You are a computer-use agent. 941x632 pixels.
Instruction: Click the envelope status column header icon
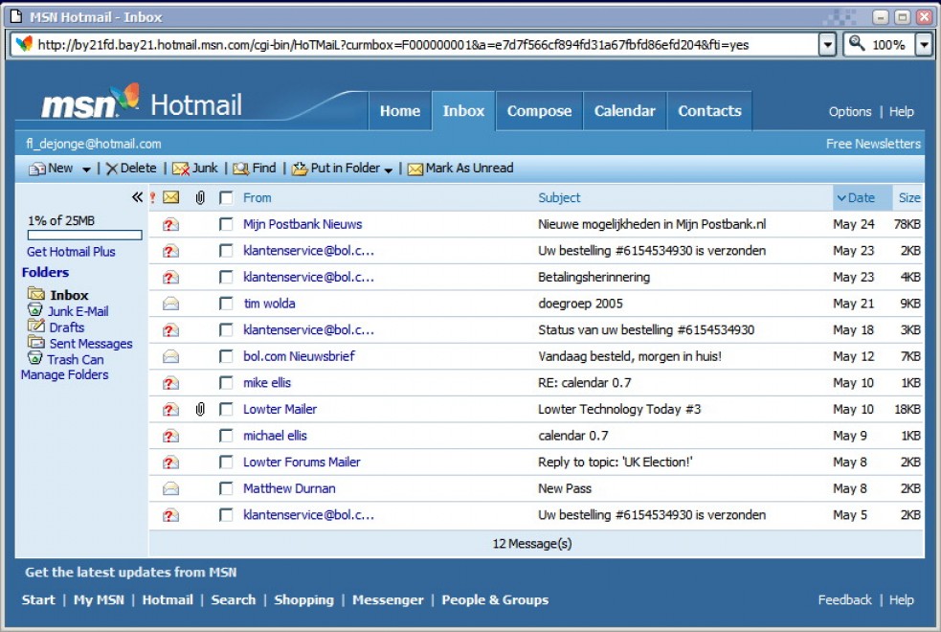pos(171,197)
